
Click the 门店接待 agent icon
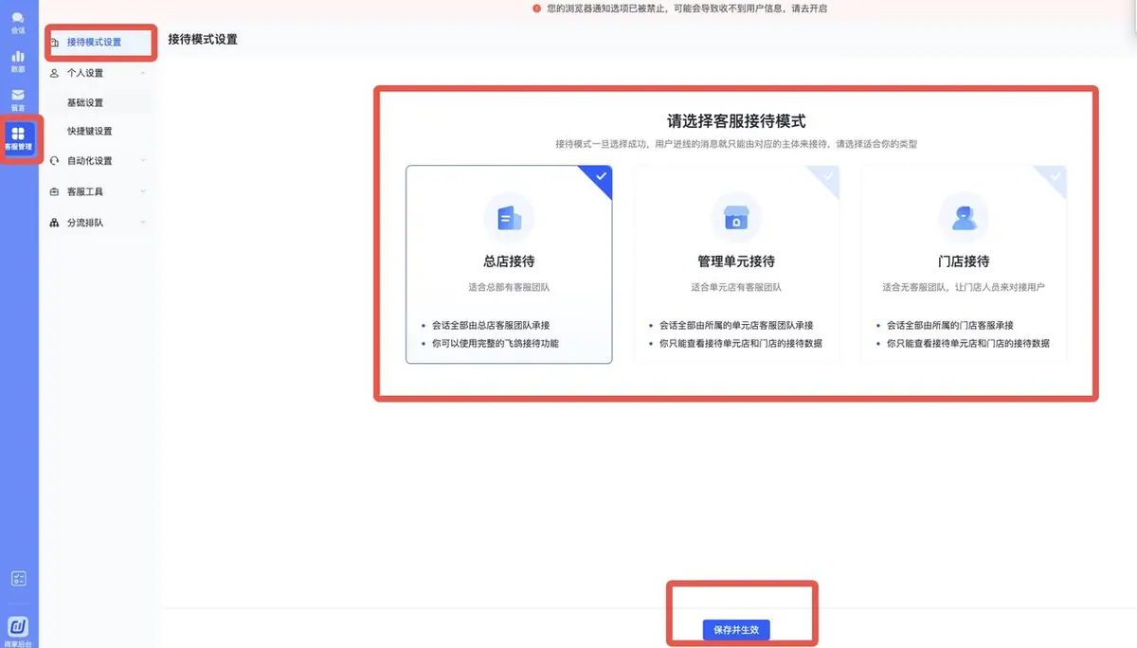pyautogui.click(x=964, y=218)
